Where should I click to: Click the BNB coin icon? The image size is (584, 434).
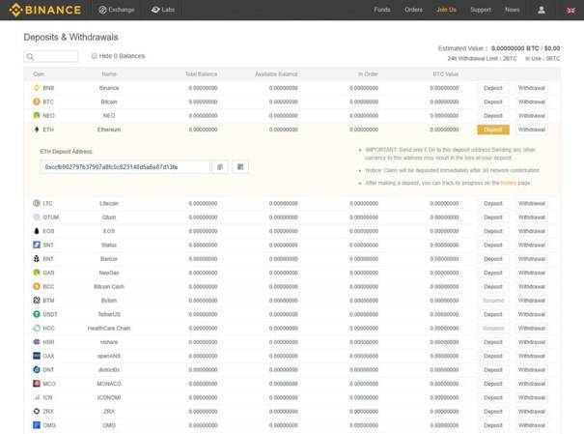tap(37, 88)
